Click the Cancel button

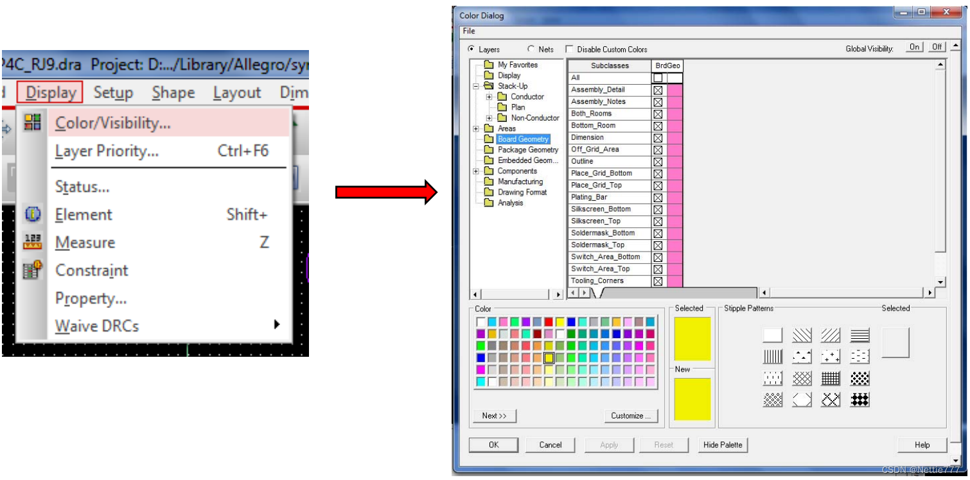551,445
